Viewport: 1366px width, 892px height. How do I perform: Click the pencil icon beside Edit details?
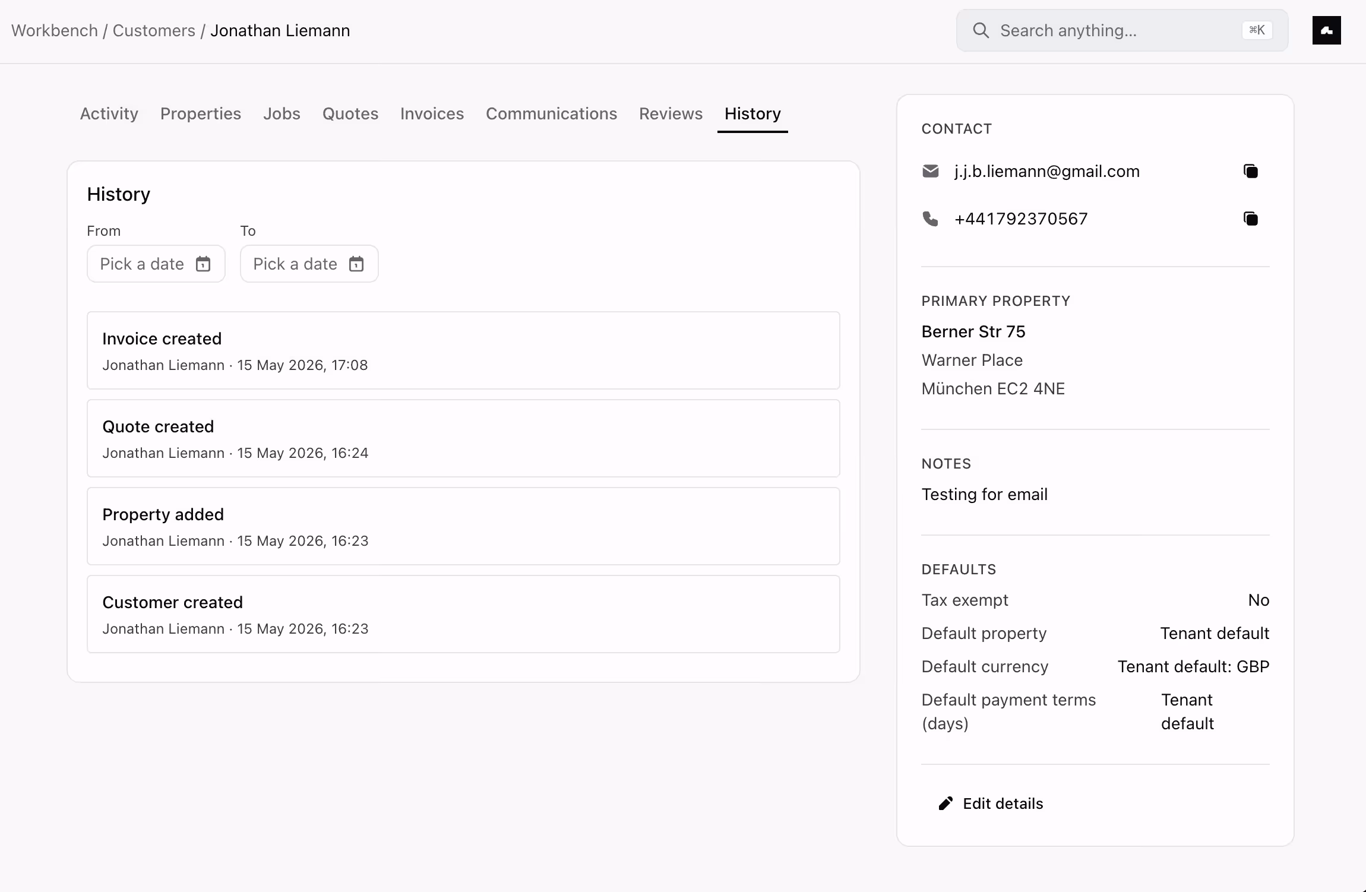pos(946,804)
